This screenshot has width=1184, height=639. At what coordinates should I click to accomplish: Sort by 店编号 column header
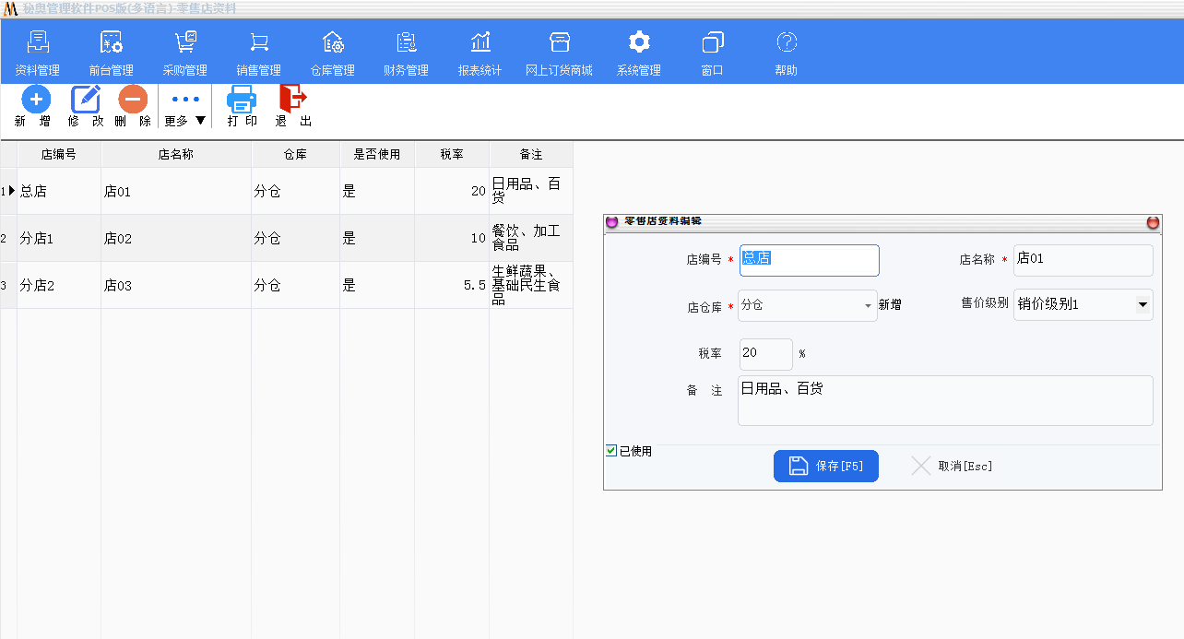click(59, 154)
